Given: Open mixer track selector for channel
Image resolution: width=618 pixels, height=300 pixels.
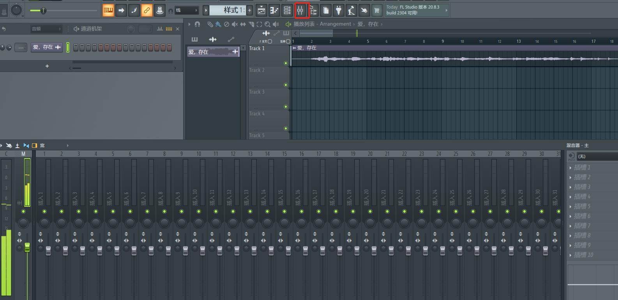Looking at the screenshot, I should 21,47.
